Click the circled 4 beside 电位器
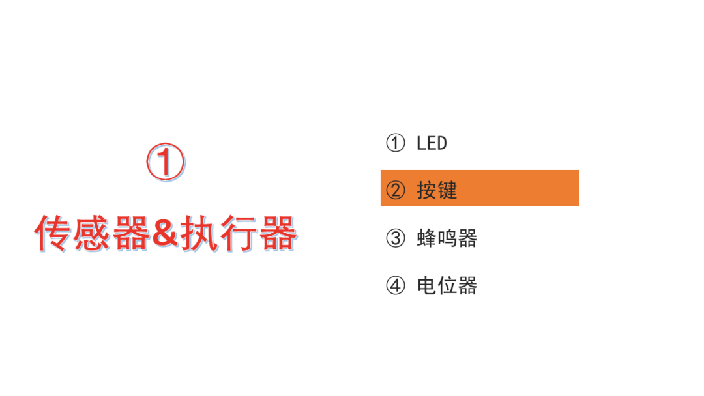Viewport: 704px width, 396px height. click(396, 285)
